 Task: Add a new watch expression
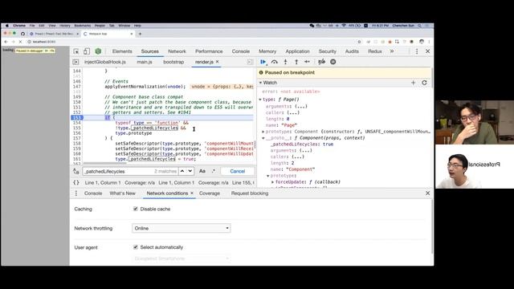(x=414, y=83)
